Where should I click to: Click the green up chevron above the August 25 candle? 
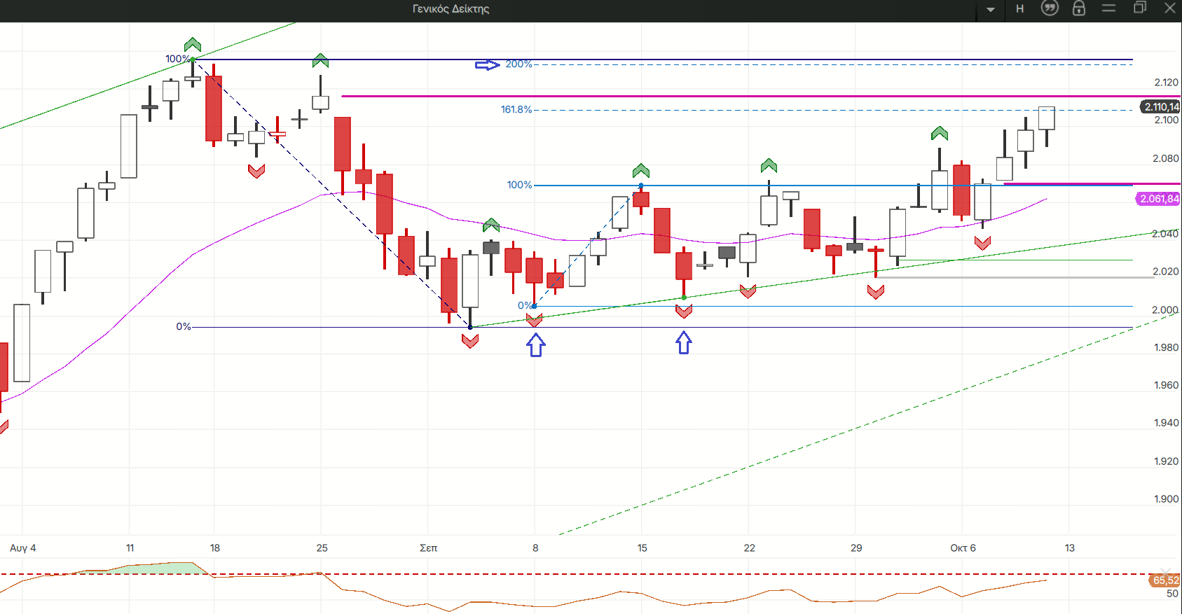[320, 60]
